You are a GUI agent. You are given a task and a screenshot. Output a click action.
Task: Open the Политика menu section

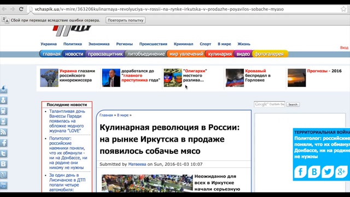[x=73, y=44]
